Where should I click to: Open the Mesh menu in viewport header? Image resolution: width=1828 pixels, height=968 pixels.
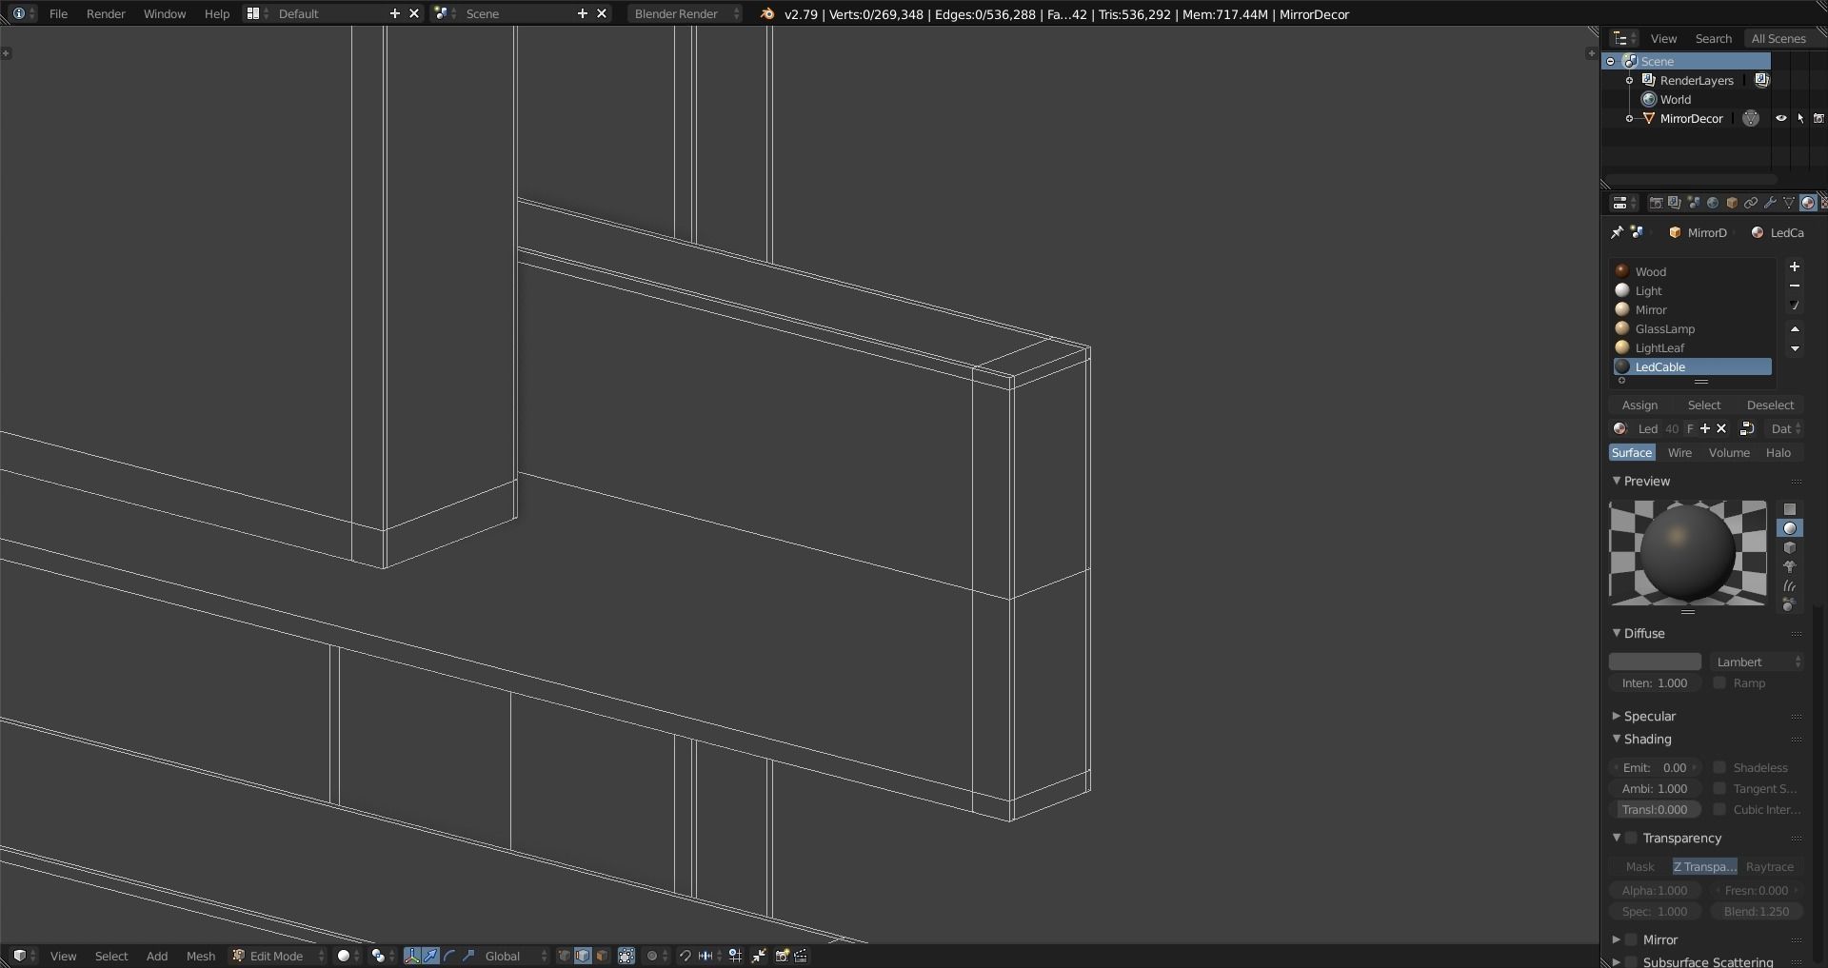pos(201,956)
